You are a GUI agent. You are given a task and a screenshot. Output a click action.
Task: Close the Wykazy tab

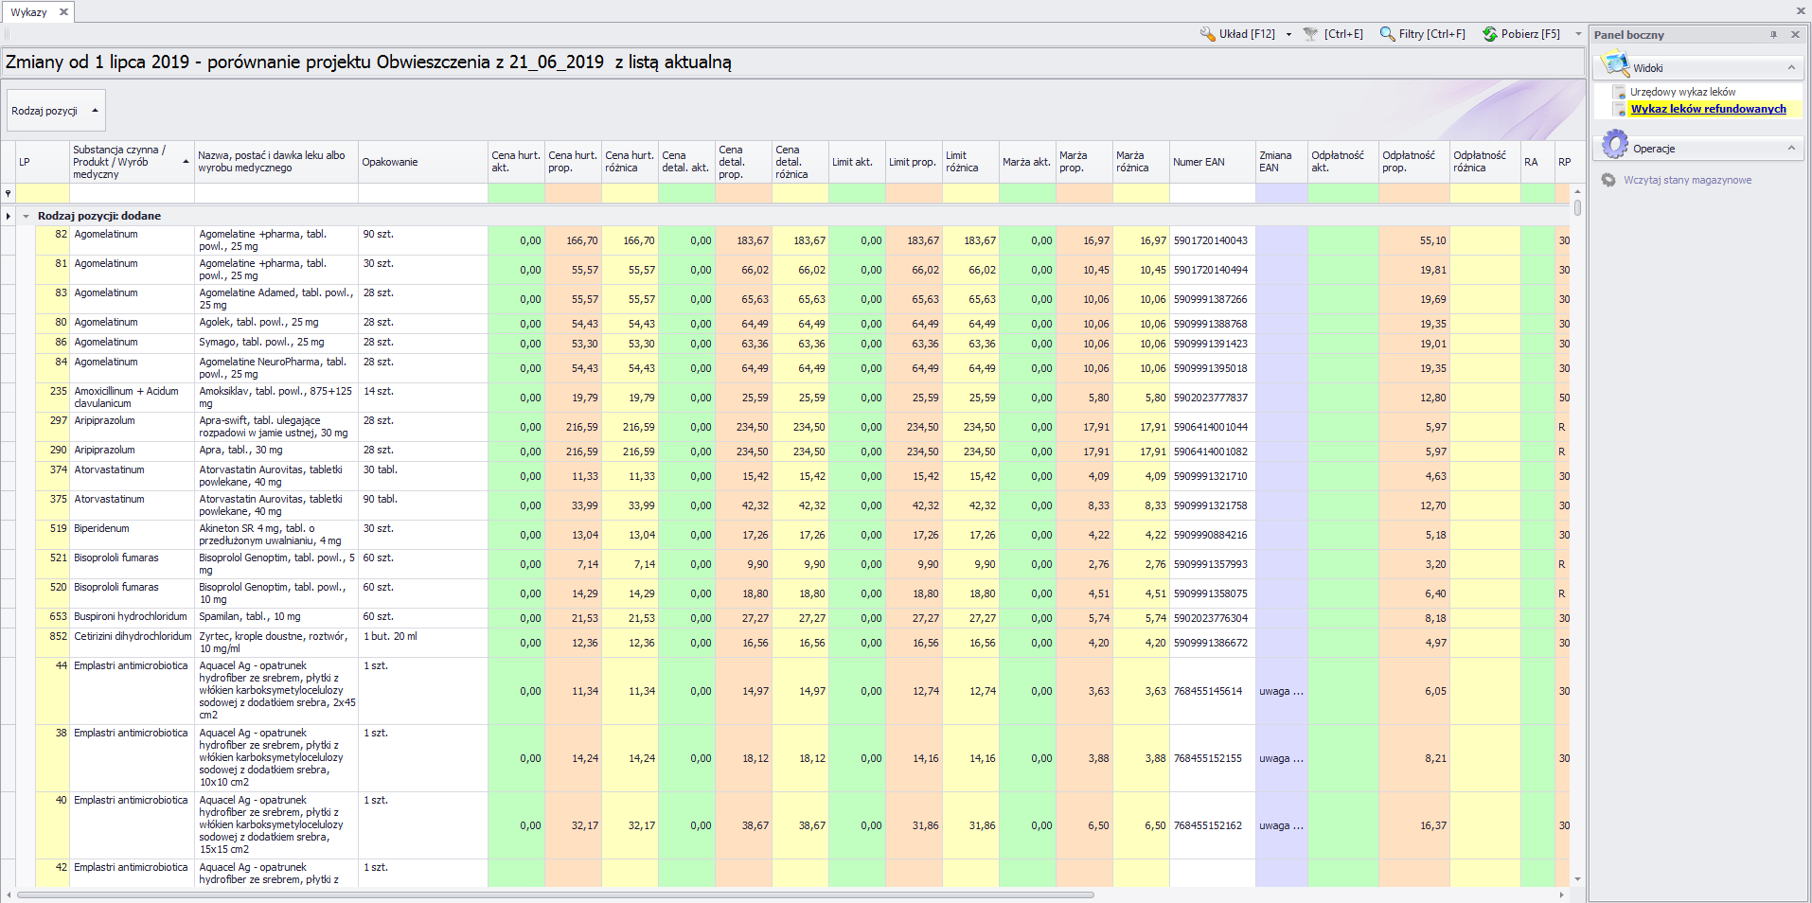(63, 12)
